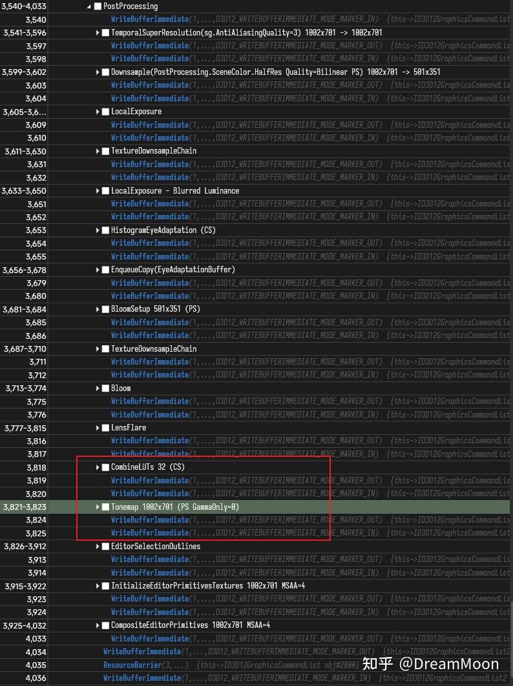The width and height of the screenshot is (513, 686).
Task: Expand the Tonemap 1002x701 group
Action: click(x=98, y=507)
